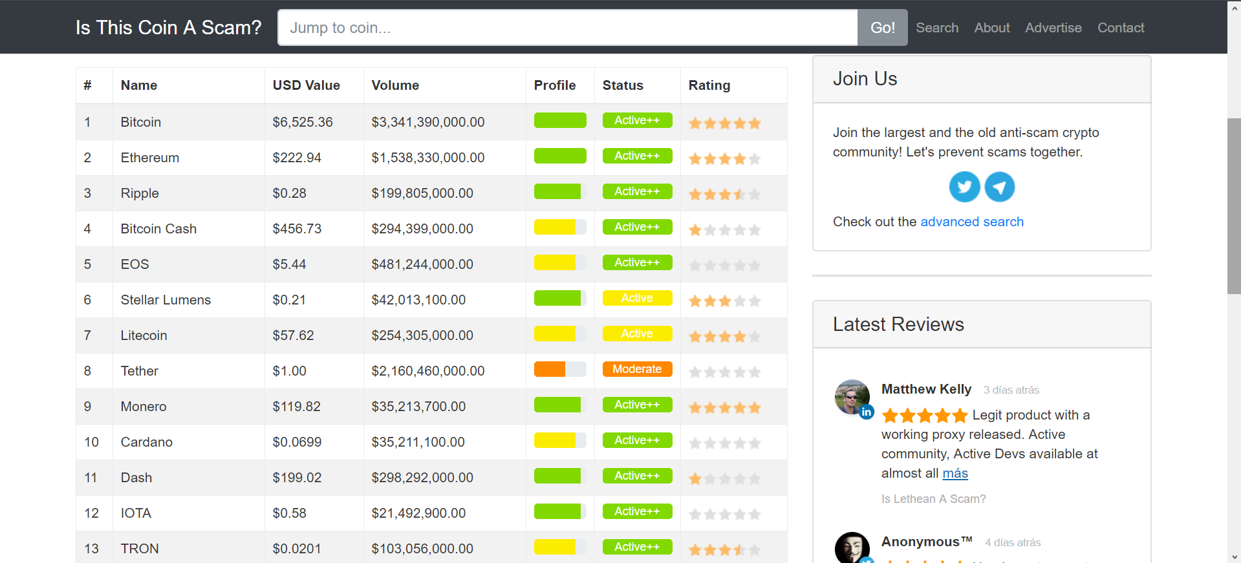This screenshot has height=563, width=1241.
Task: Open the Advertise page
Action: pyautogui.click(x=1053, y=28)
